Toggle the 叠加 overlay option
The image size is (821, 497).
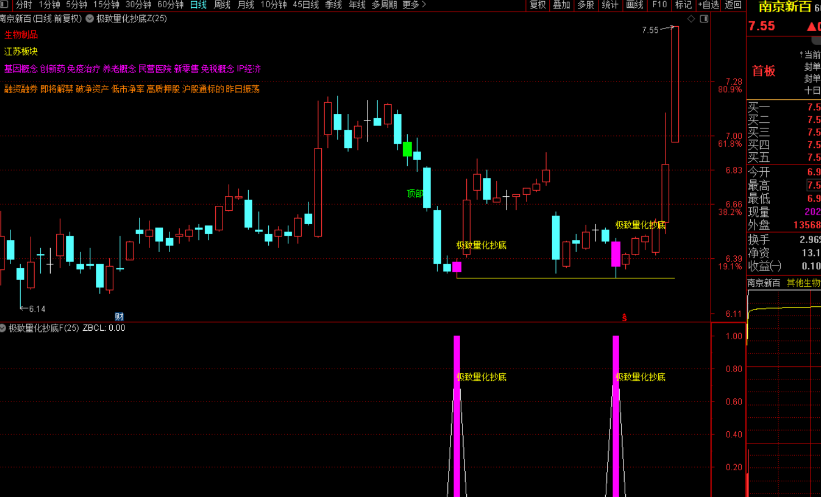(562, 5)
